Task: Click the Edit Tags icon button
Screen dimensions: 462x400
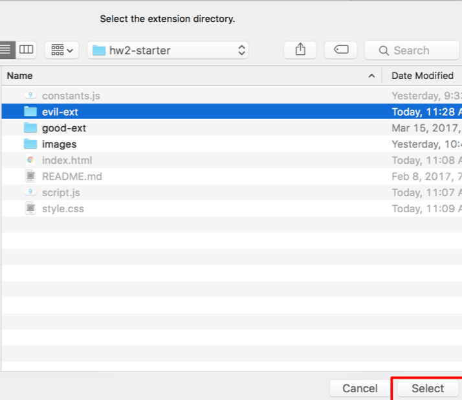Action: coord(341,50)
